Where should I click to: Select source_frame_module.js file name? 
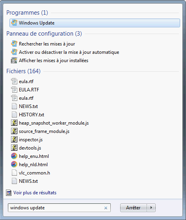[x=44, y=131]
